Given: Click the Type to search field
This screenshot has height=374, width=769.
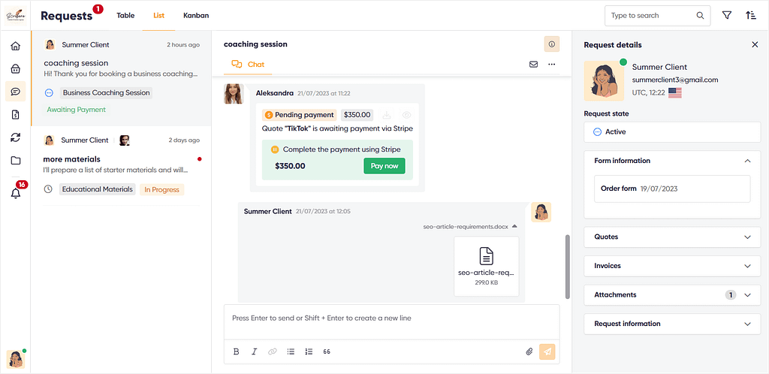Looking at the screenshot, I should click(x=657, y=16).
